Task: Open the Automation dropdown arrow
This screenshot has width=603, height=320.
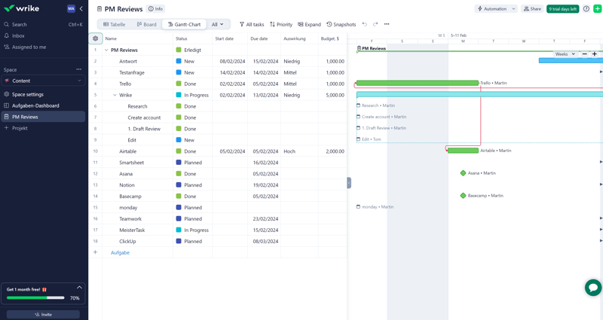Action: pyautogui.click(x=513, y=8)
